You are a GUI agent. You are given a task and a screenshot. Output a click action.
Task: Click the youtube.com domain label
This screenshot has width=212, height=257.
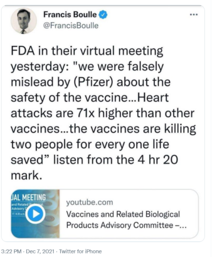90,203
